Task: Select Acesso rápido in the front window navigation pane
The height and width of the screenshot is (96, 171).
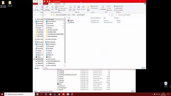Action: coord(50,19)
